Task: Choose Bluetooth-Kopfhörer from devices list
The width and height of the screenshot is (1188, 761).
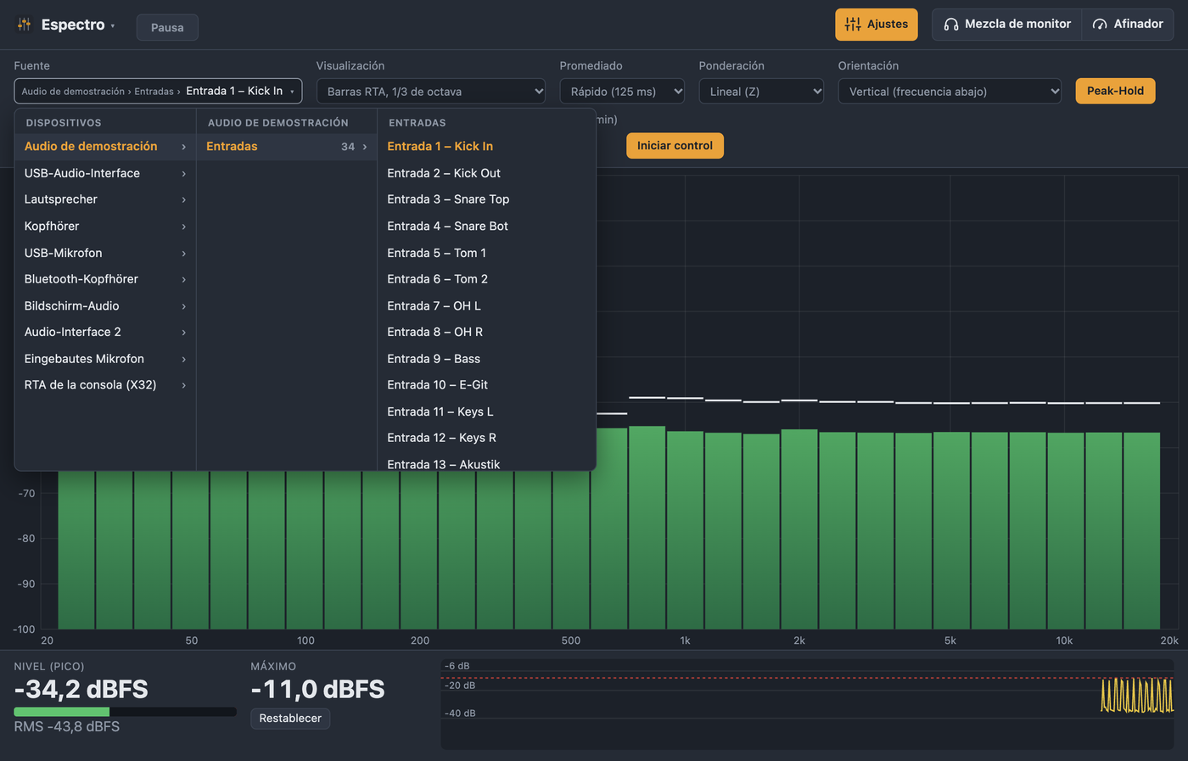Action: point(105,279)
